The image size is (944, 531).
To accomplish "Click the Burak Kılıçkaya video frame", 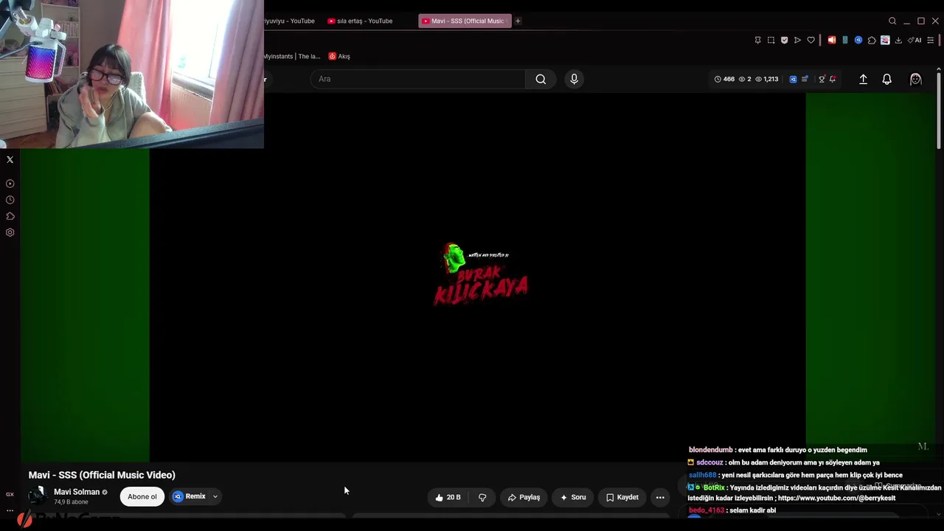I will click(x=477, y=277).
